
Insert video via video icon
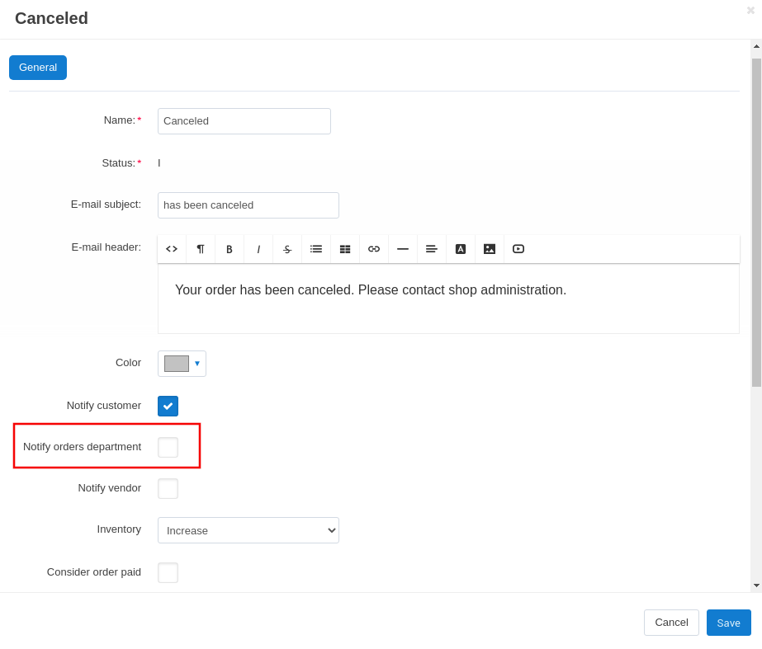pos(518,249)
